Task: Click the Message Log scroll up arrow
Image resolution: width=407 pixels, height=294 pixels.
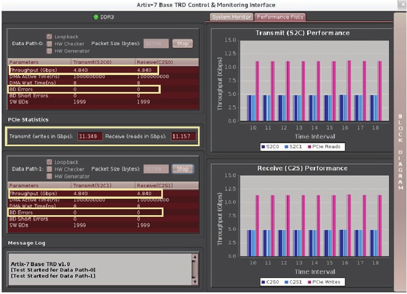Action: point(195,256)
